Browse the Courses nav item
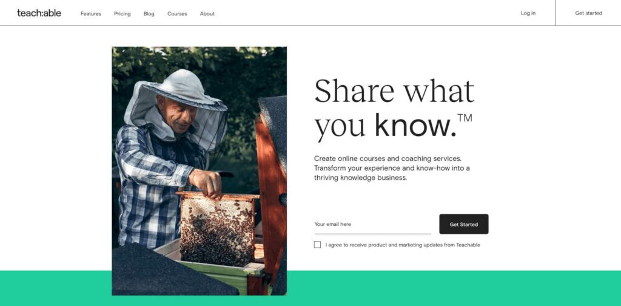 (177, 13)
